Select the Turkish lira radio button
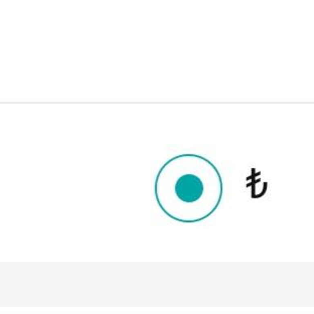The height and width of the screenshot is (314, 314). (188, 188)
